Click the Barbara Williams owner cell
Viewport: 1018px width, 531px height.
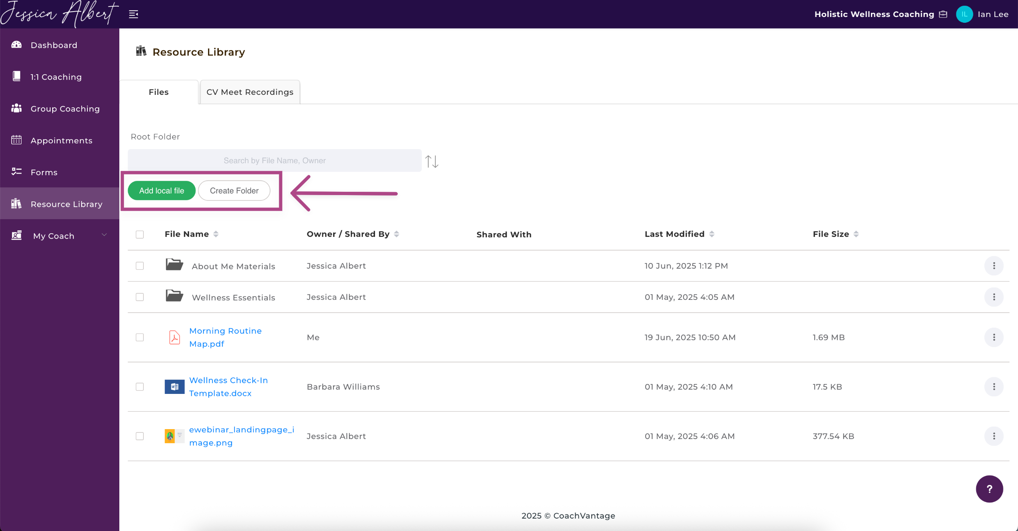click(x=343, y=386)
